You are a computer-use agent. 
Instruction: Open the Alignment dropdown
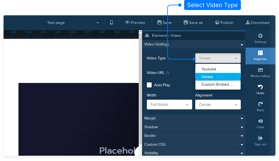(218, 105)
